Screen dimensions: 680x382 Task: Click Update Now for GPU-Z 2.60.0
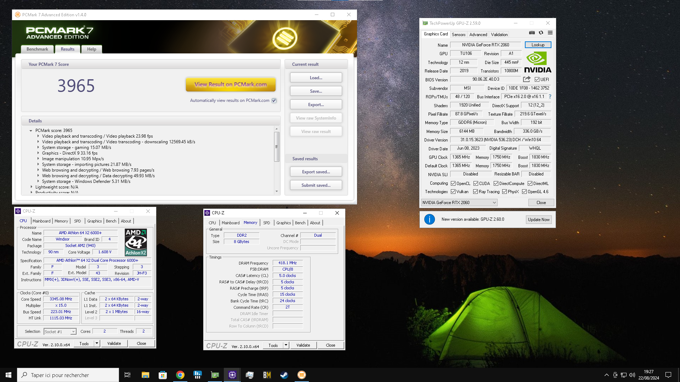(539, 220)
